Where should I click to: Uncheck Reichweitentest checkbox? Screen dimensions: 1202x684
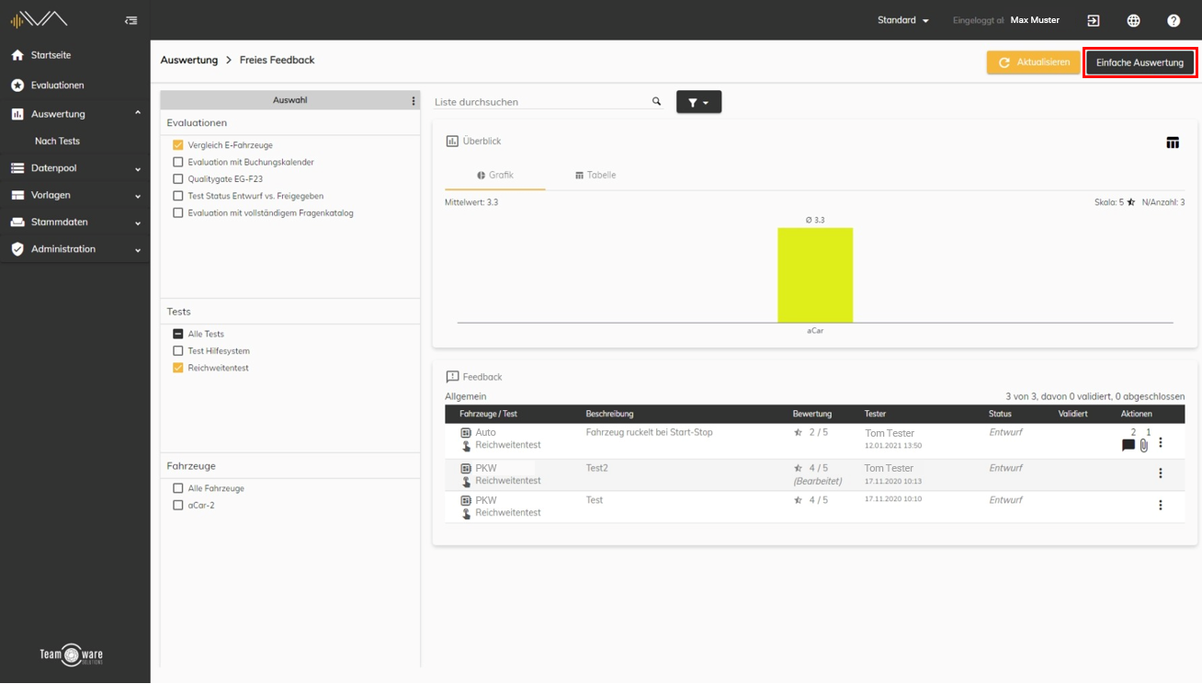[x=178, y=368]
